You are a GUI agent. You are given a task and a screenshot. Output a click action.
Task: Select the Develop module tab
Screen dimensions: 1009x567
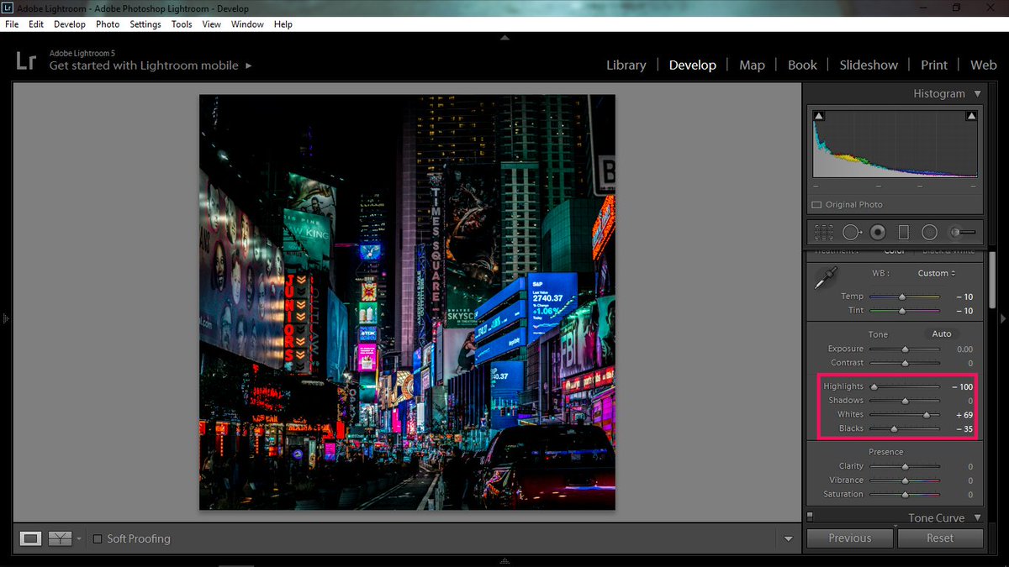693,65
